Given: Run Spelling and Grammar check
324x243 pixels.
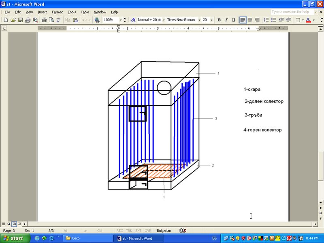Looking at the screenshot, I should click(x=58, y=20).
